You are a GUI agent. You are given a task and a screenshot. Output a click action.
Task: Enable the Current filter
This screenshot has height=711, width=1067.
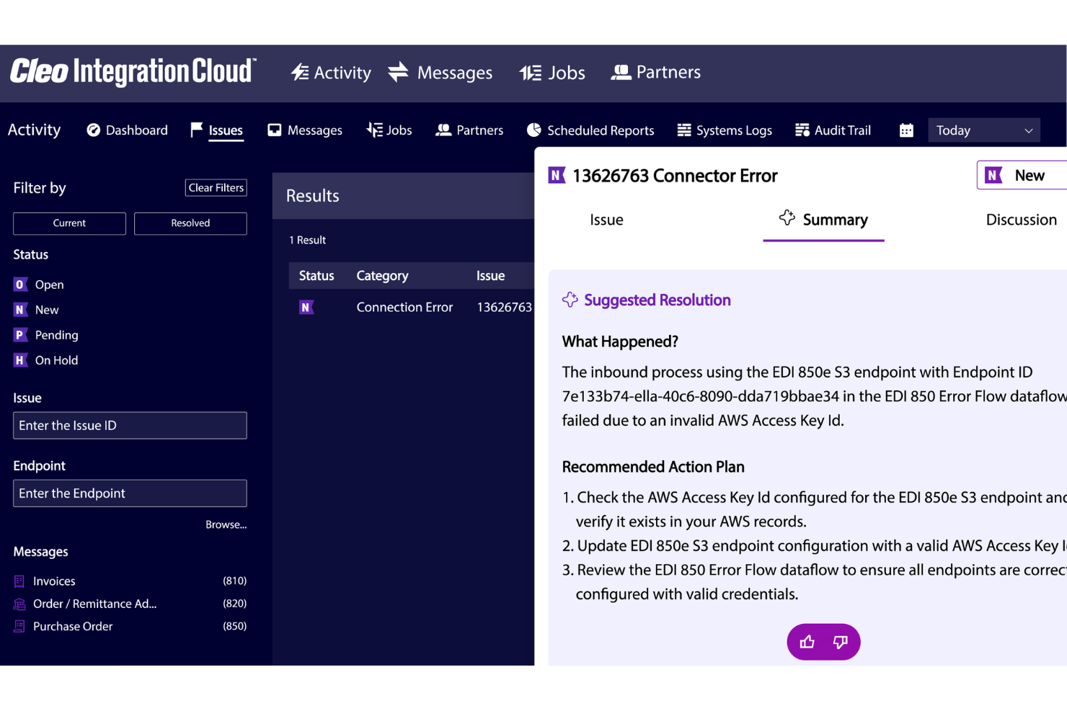[x=69, y=223]
